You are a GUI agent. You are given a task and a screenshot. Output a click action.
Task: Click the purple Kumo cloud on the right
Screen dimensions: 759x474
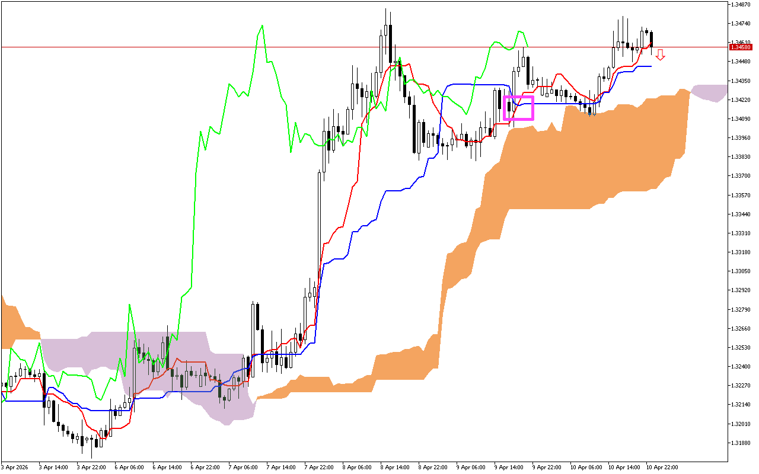click(x=709, y=92)
